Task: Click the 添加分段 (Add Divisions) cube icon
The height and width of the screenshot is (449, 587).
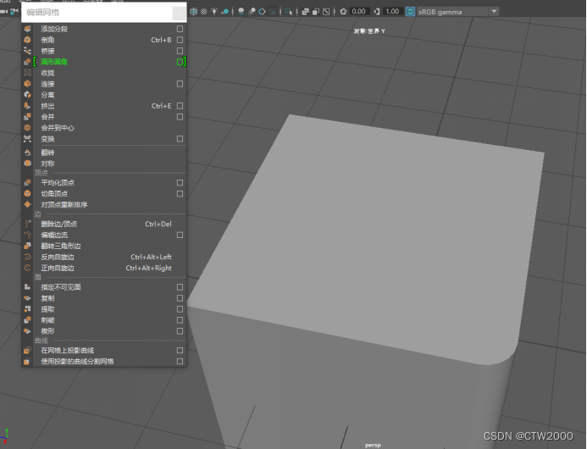Action: tap(27, 29)
